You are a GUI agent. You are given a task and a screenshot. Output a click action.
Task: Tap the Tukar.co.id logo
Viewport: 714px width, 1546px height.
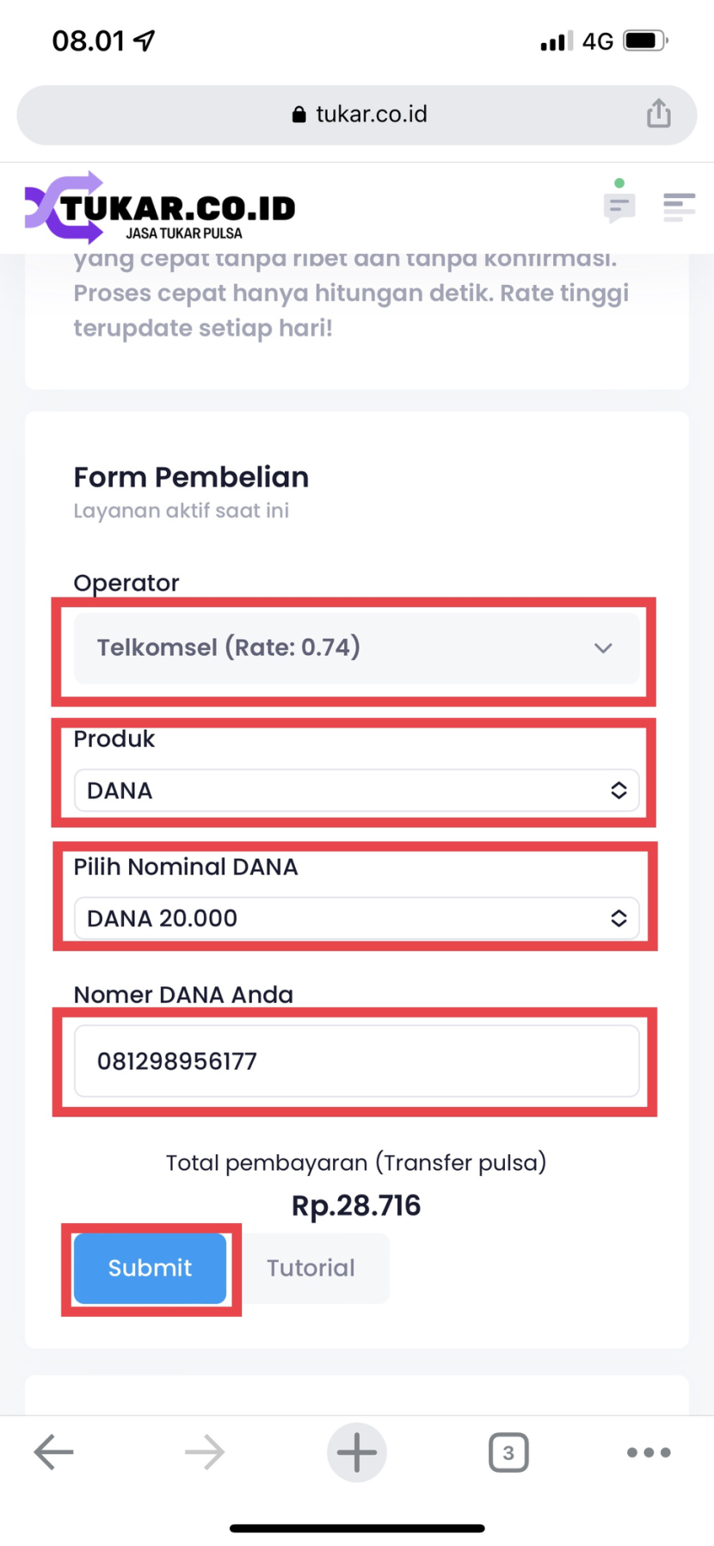coord(161,208)
